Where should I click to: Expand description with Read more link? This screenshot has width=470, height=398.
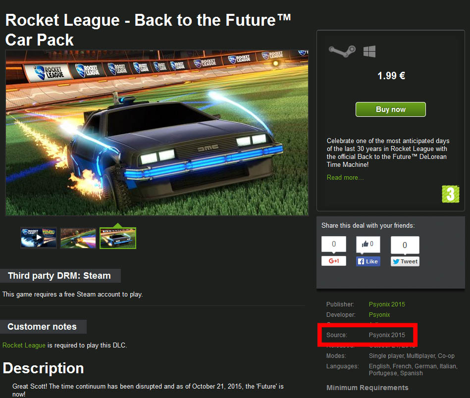(x=345, y=177)
